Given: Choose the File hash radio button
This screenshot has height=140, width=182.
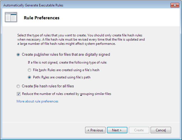Looking at the screenshot, I should 29,70.
